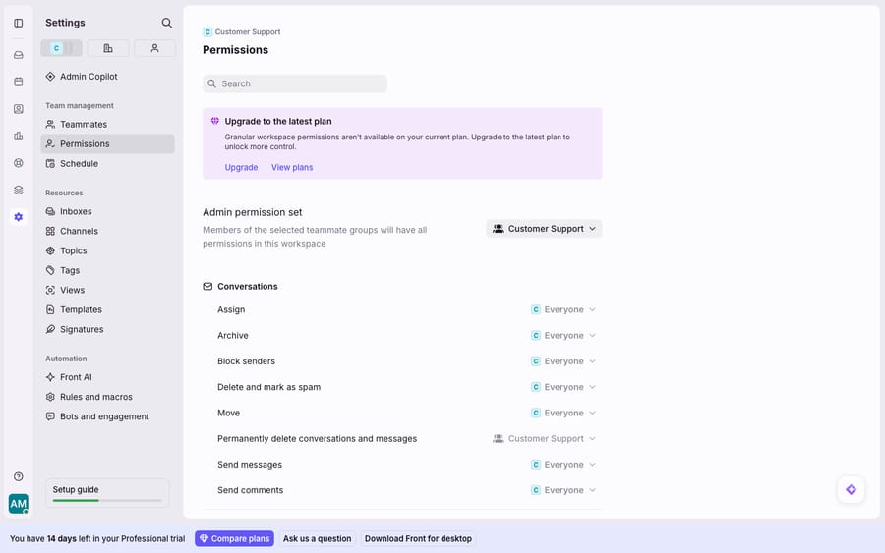The height and width of the screenshot is (553, 885).
Task: Open the help question mark icon
Action: click(18, 476)
